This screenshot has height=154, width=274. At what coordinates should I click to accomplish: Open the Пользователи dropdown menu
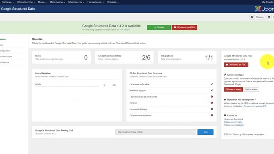(26, 2)
